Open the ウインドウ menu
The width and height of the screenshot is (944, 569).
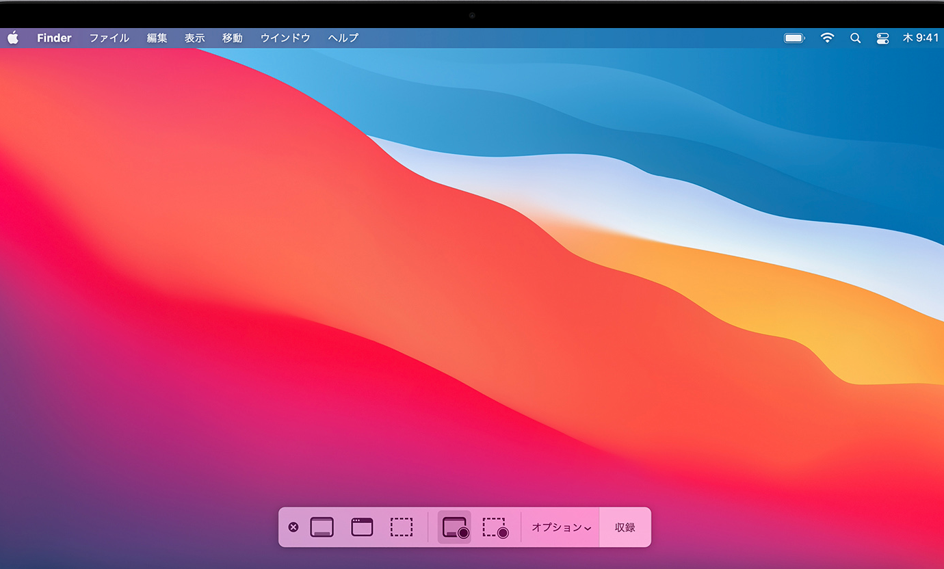pos(285,38)
